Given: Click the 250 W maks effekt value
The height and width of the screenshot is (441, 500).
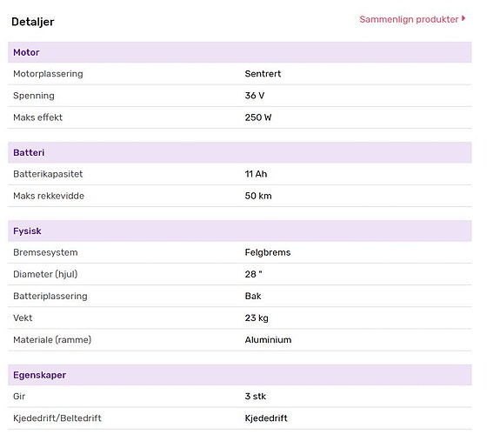Looking at the screenshot, I should (x=258, y=117).
